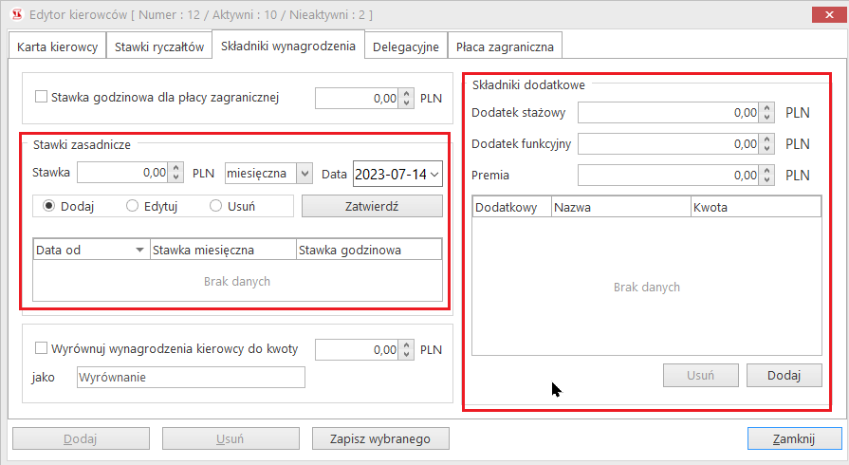Increase Dodatek funkcyjny with up arrow
The height and width of the screenshot is (465, 849).
pyautogui.click(x=766, y=139)
